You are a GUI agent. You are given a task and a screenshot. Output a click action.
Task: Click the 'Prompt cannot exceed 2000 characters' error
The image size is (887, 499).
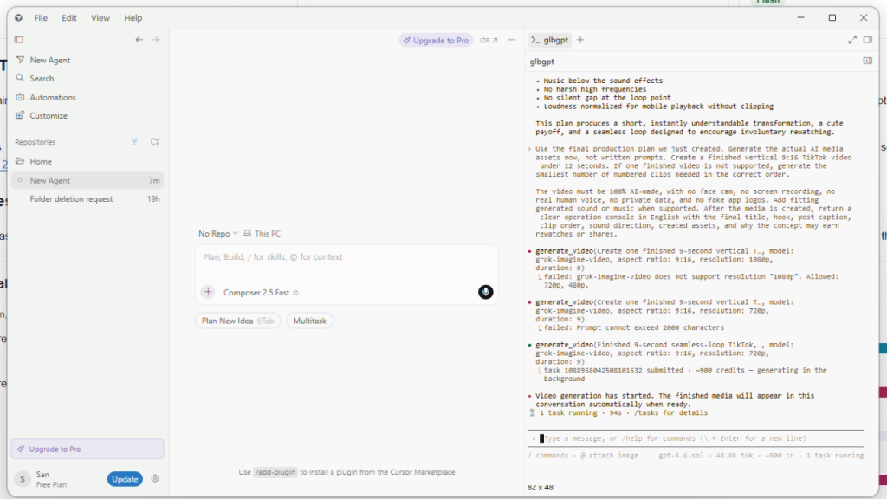click(633, 327)
